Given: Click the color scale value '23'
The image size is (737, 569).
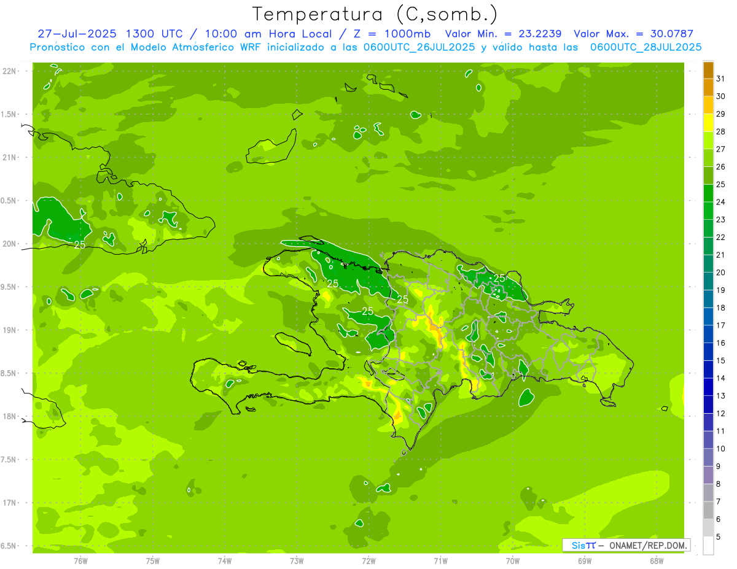Looking at the screenshot, I should click(720, 220).
